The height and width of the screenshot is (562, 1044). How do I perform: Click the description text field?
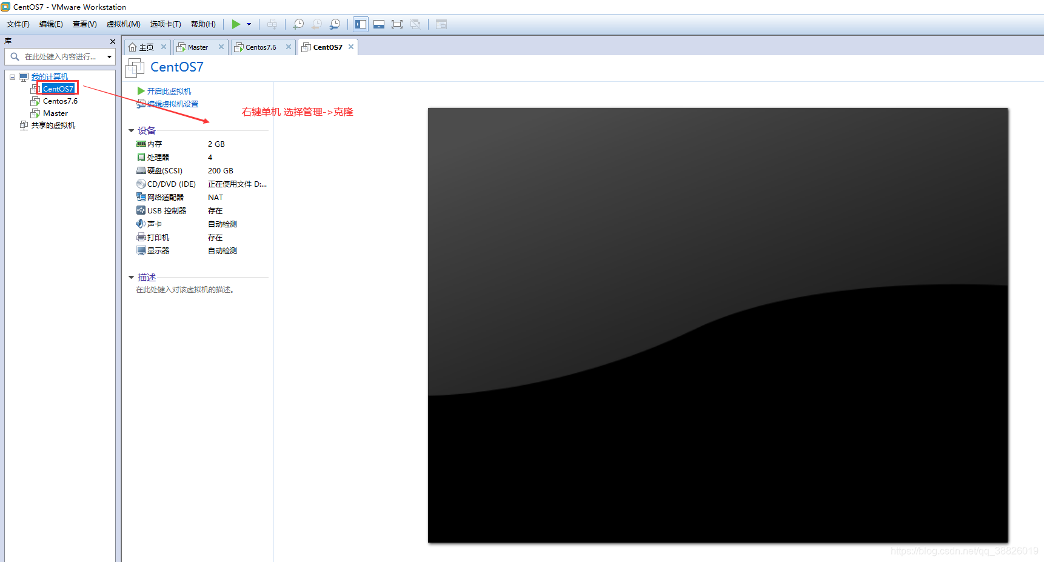[x=185, y=290]
